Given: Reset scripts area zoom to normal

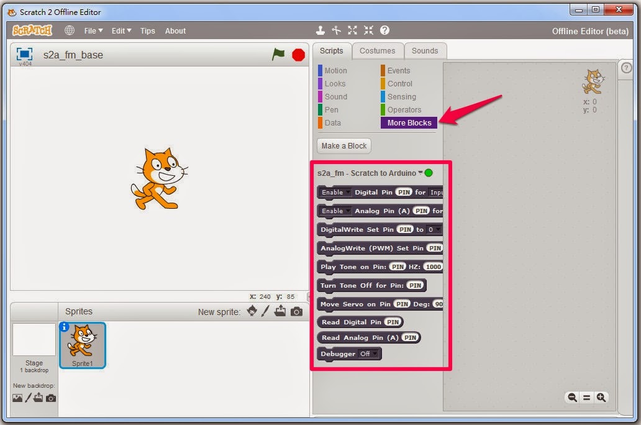Looking at the screenshot, I should (586, 397).
